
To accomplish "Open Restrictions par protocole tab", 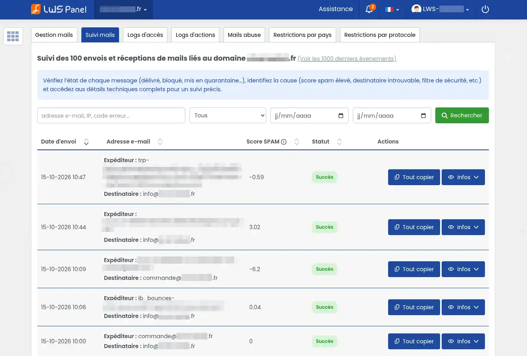I will coord(380,35).
